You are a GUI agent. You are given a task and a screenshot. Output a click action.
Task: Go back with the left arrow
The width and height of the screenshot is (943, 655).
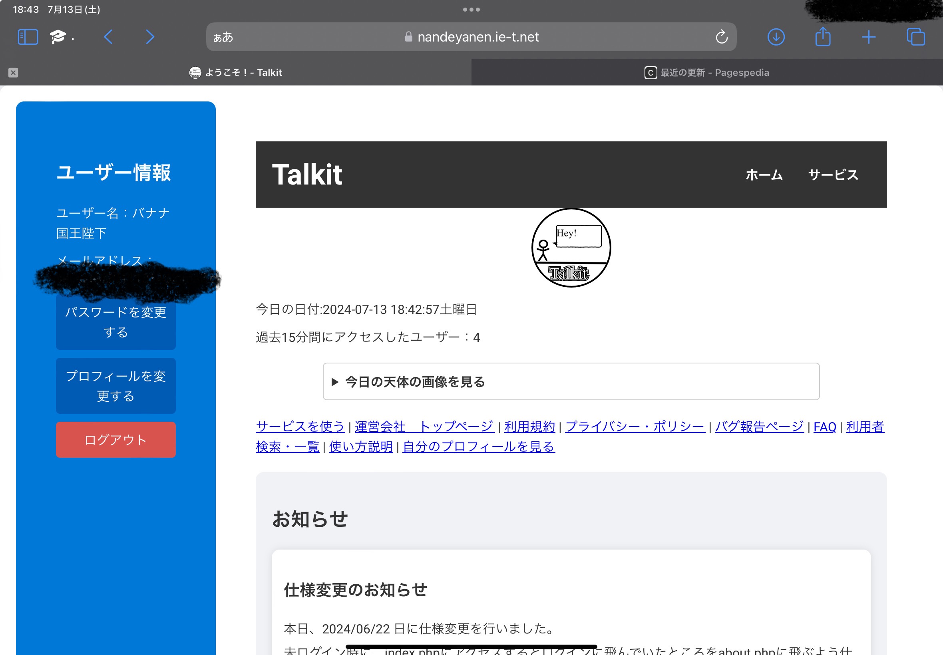pyautogui.click(x=108, y=37)
